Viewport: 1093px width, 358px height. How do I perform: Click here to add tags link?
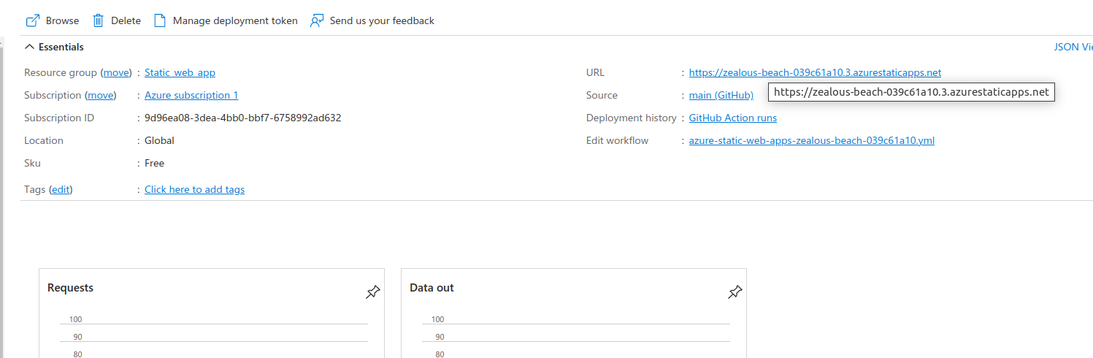(194, 189)
